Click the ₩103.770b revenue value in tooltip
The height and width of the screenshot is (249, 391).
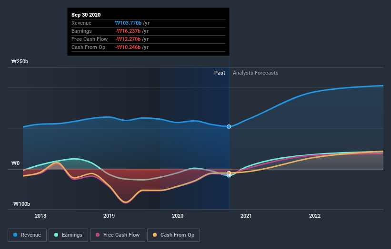click(x=128, y=23)
